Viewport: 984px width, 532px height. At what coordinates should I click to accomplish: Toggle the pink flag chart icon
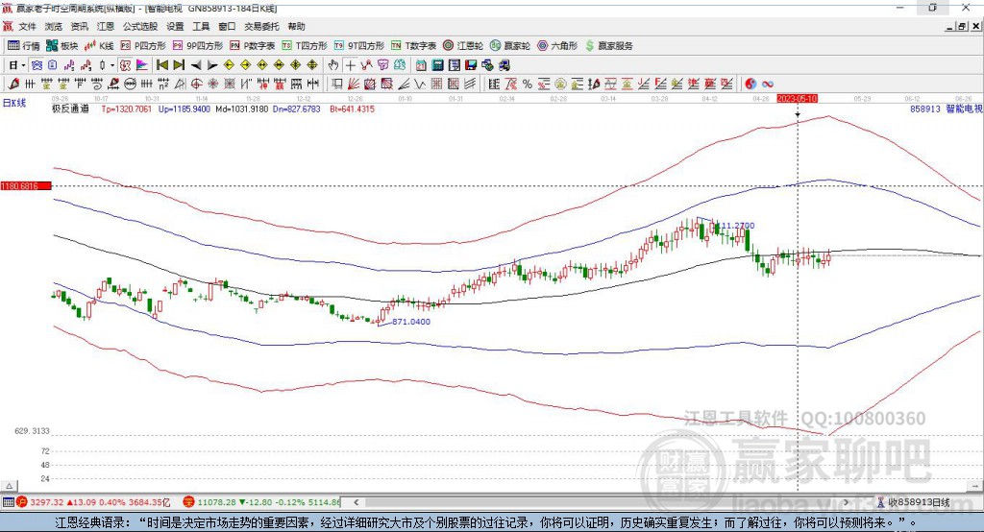click(142, 65)
